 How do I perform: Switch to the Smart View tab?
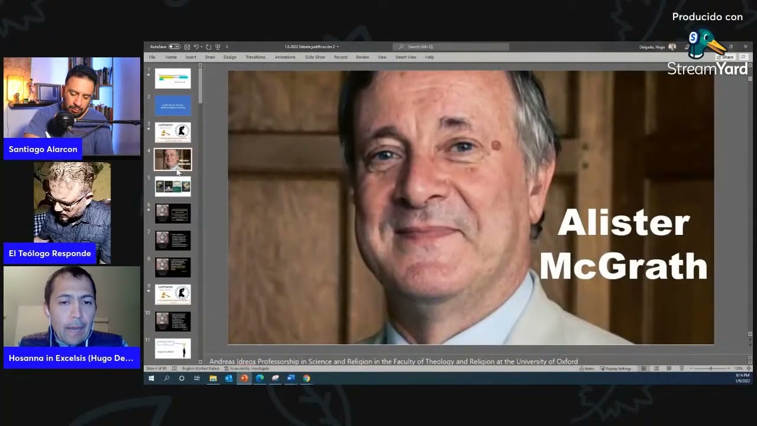click(x=406, y=57)
